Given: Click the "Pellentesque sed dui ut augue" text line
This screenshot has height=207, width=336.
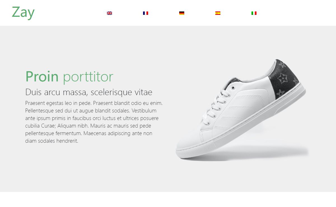Looking at the screenshot, I should coord(91,111).
